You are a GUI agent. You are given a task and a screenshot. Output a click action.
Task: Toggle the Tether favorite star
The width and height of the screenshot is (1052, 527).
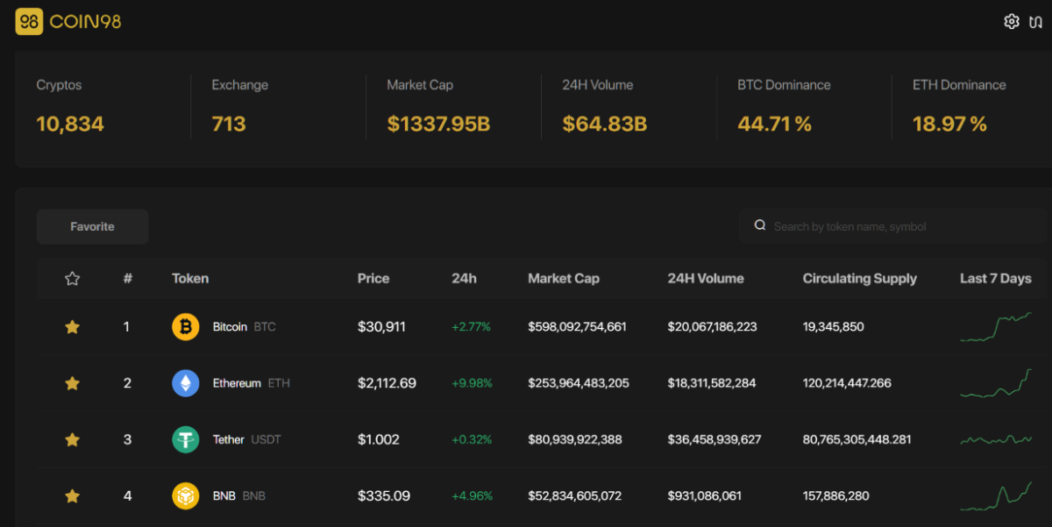[x=73, y=439]
